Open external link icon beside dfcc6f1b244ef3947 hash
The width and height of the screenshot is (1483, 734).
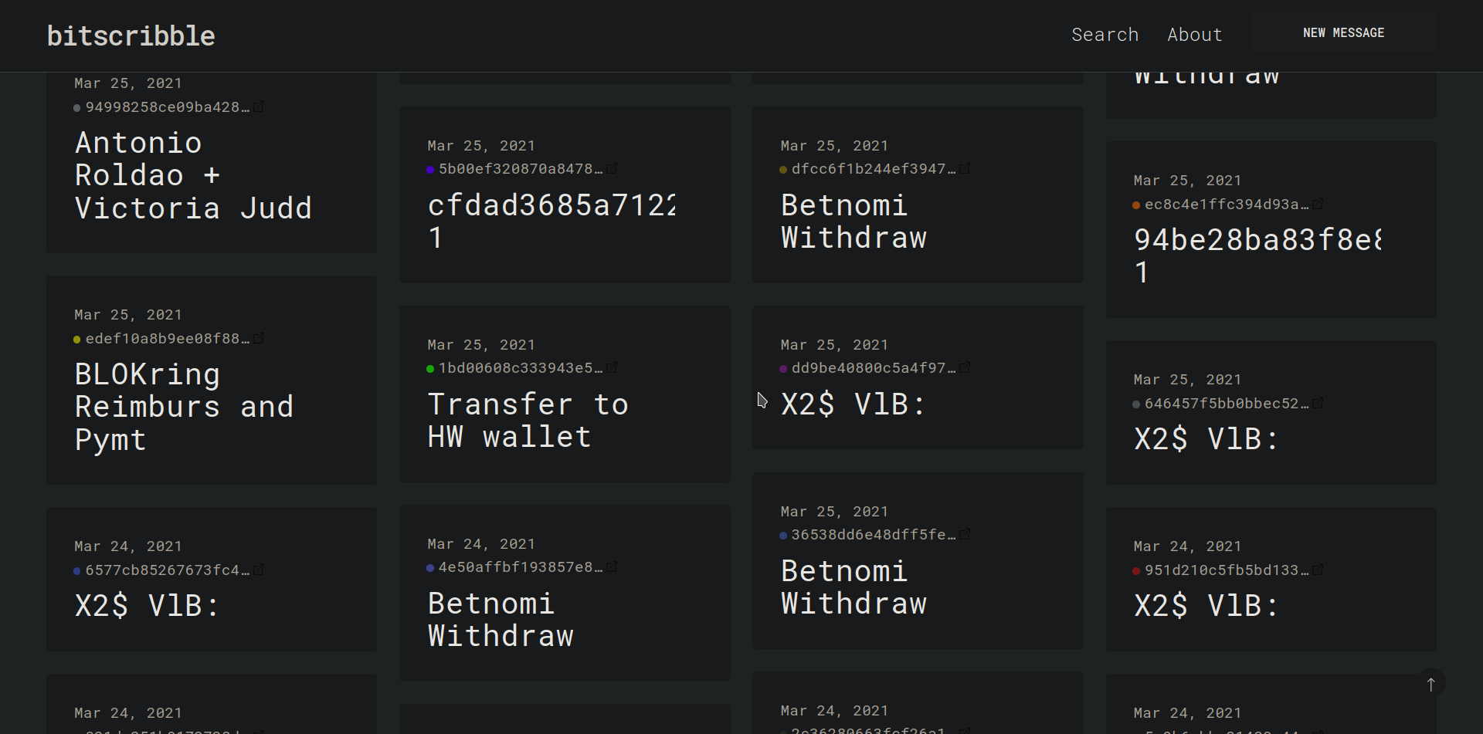[965, 168]
